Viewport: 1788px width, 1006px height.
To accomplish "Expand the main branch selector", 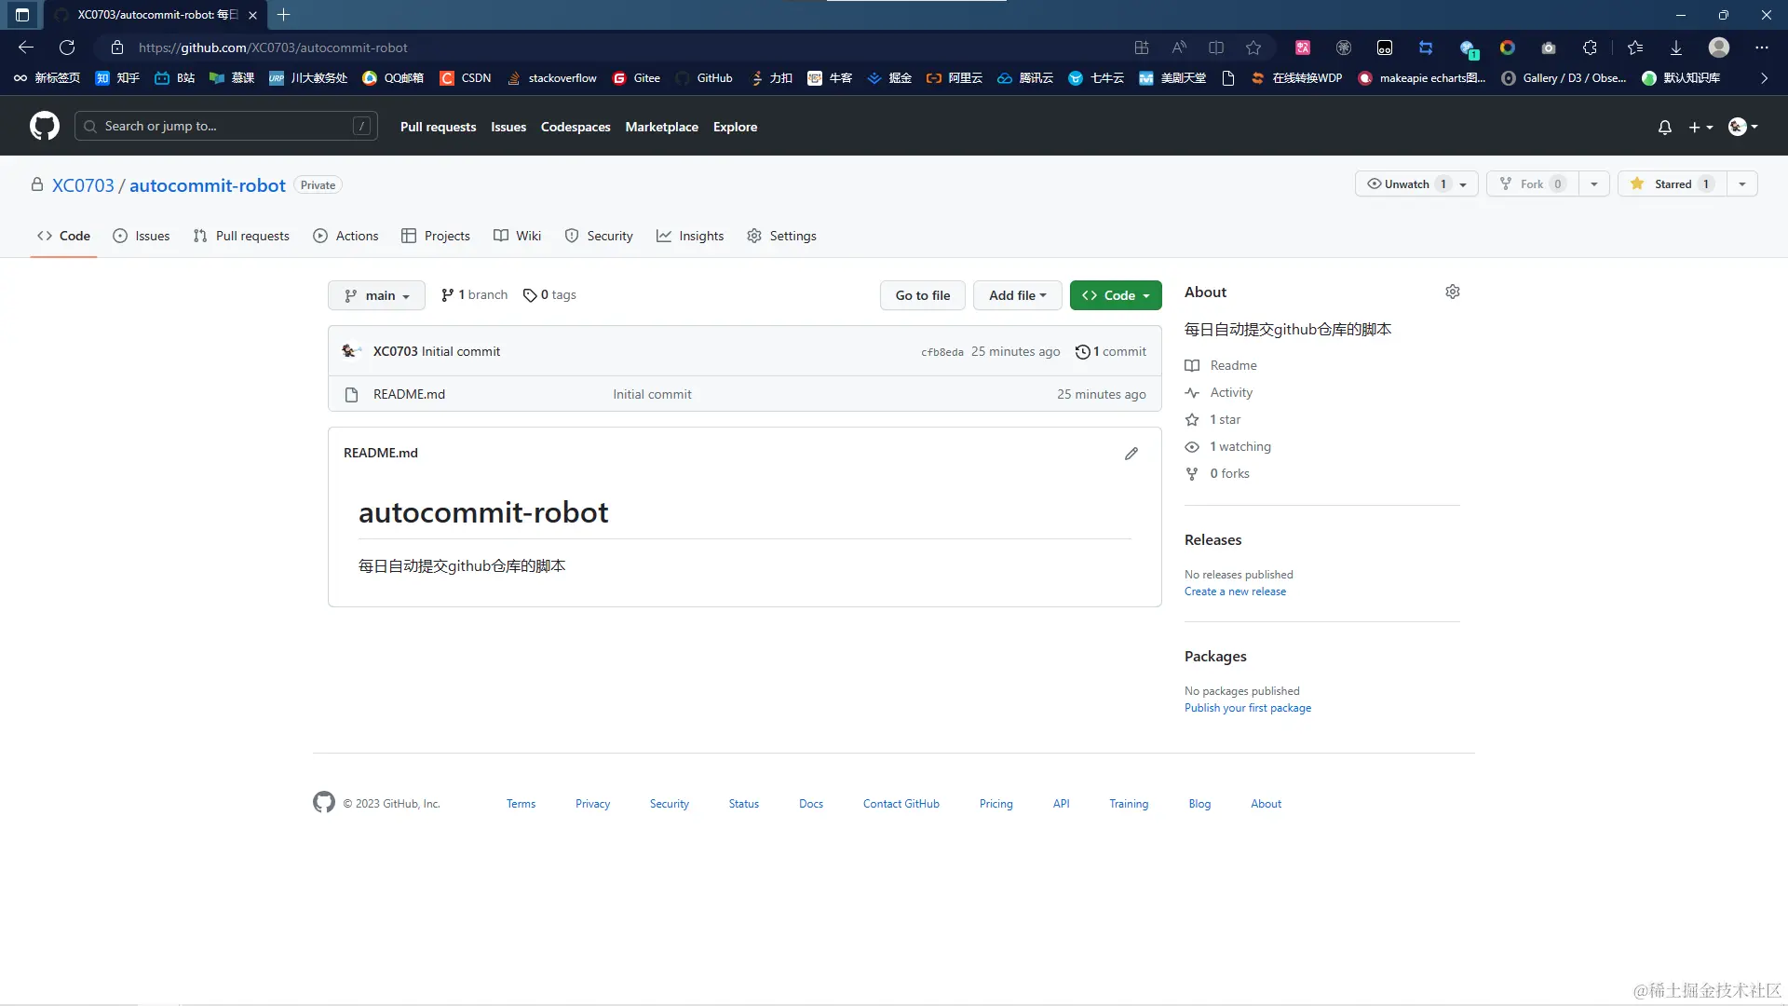I will coord(376,296).
